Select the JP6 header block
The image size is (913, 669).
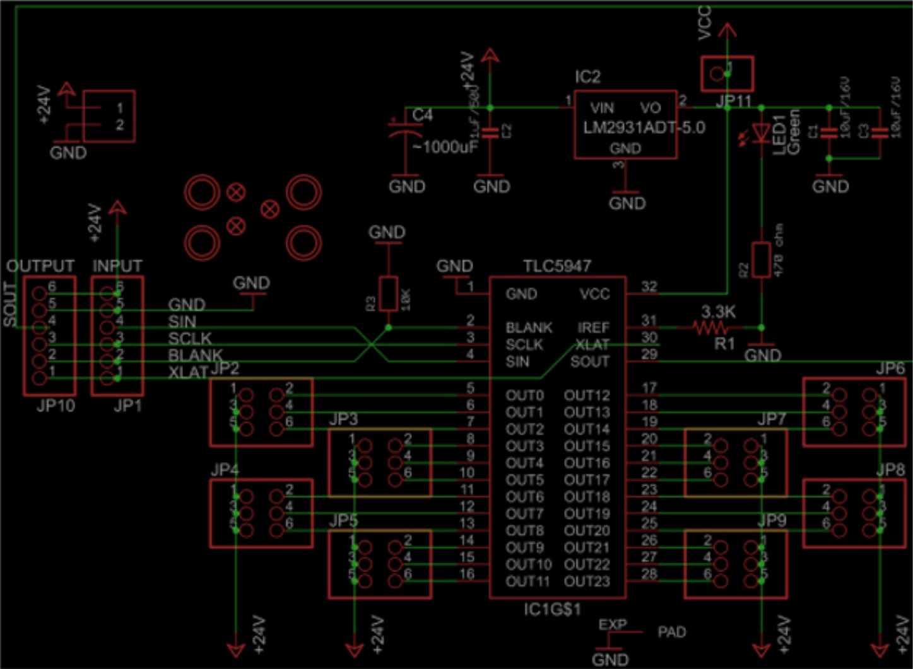[854, 412]
